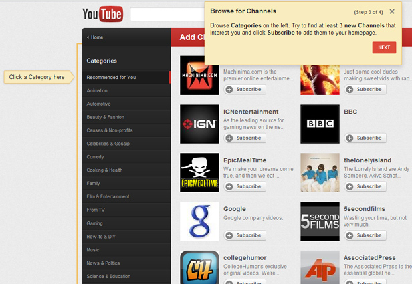Open the Machinima.com channel thumbnail
The image size is (412, 284).
pyautogui.click(x=199, y=76)
